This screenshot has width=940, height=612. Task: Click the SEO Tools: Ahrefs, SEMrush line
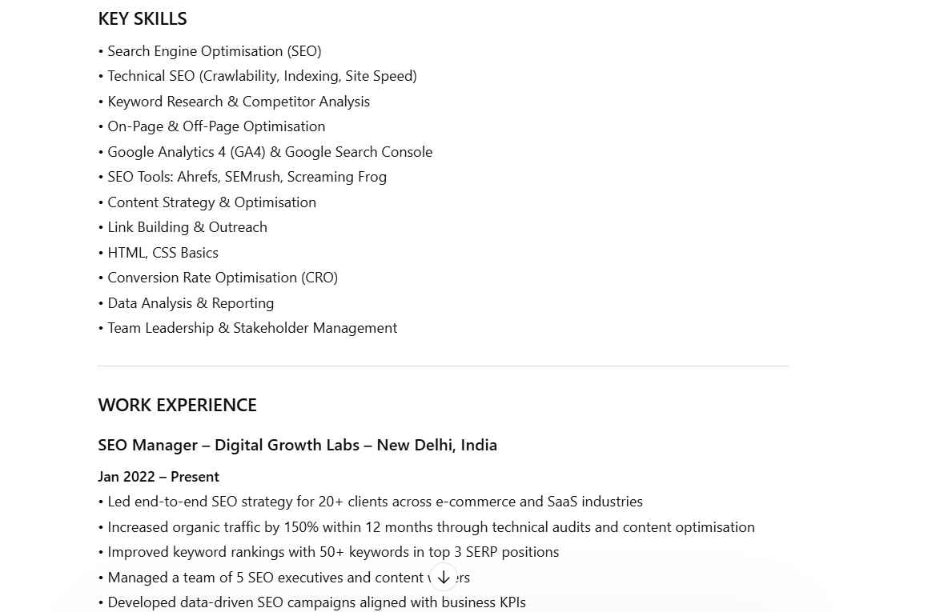[x=247, y=177]
